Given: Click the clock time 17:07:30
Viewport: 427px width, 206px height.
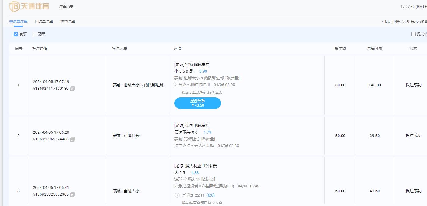Looking at the screenshot, I should 408,6.
